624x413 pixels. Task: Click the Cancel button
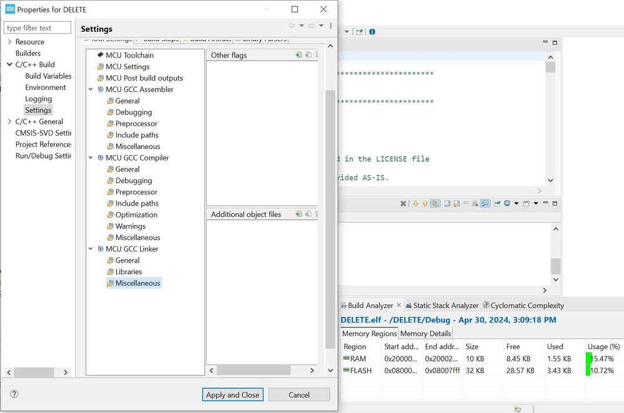(x=299, y=395)
